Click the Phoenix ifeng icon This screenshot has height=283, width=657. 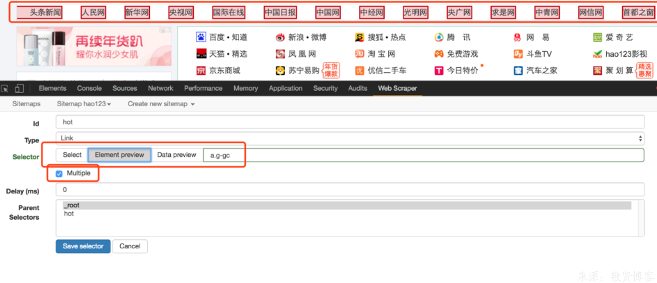click(x=280, y=54)
